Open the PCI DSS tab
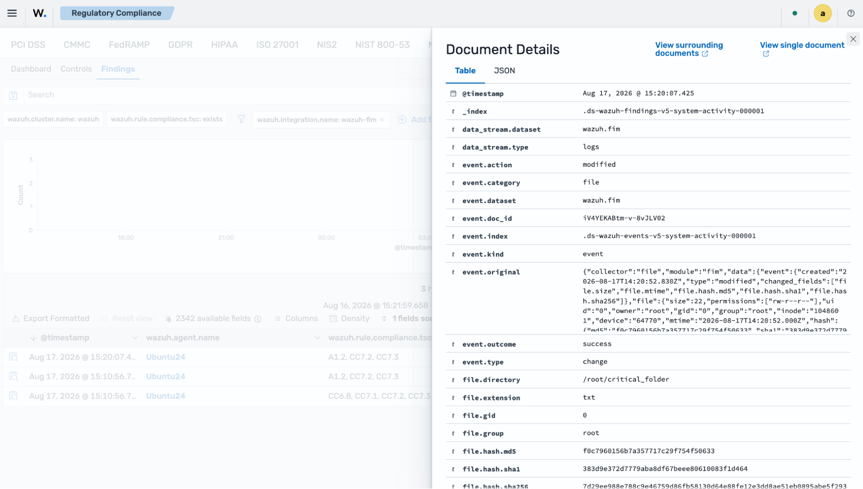Image resolution: width=863 pixels, height=489 pixels. [x=28, y=45]
